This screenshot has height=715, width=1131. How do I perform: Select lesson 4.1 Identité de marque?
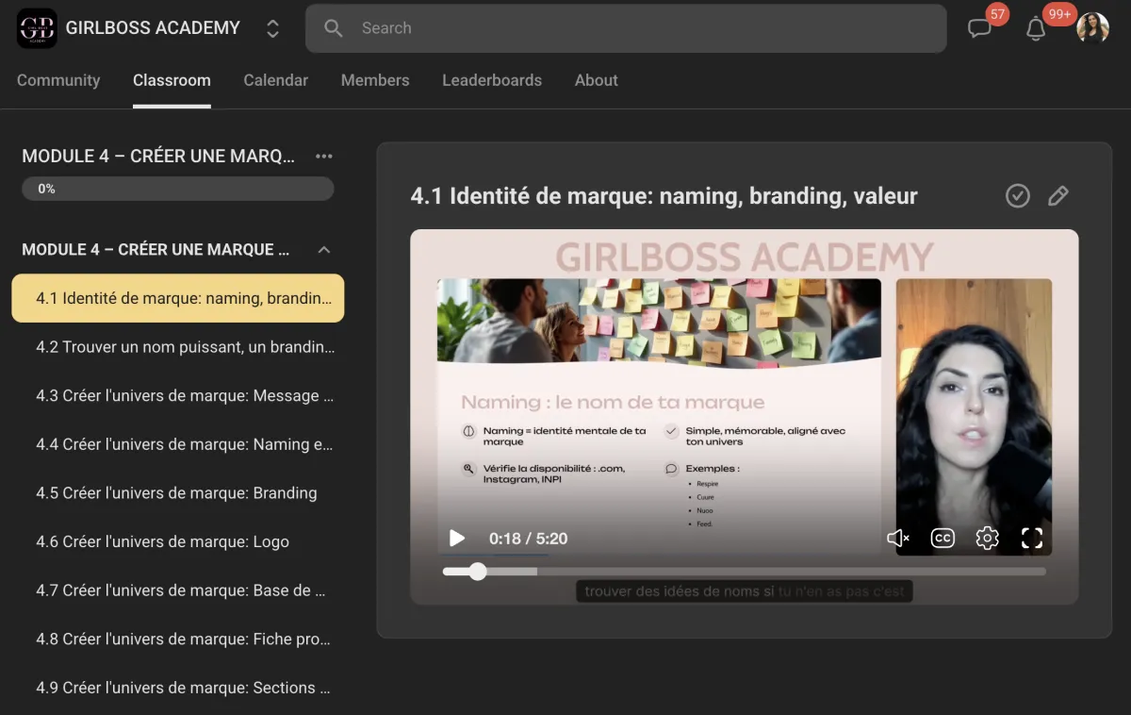click(178, 298)
